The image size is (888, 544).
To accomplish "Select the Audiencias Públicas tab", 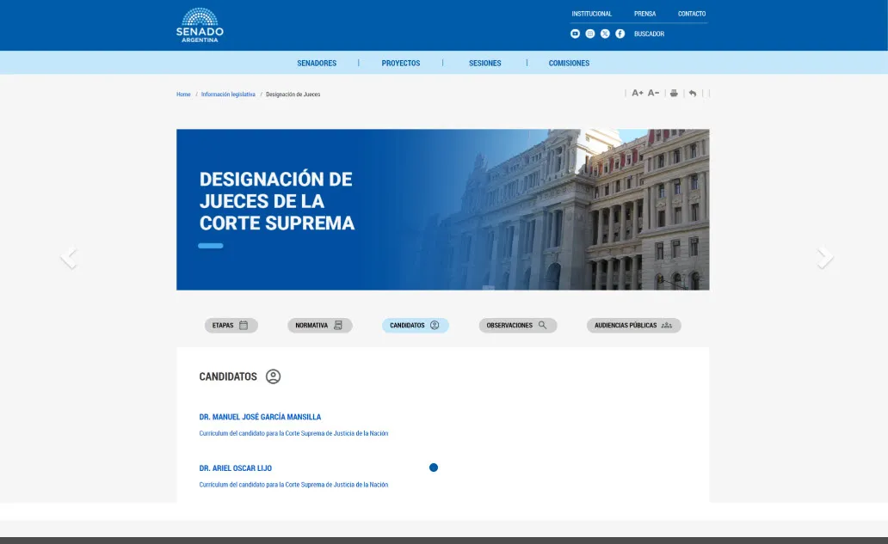I will pyautogui.click(x=633, y=326).
